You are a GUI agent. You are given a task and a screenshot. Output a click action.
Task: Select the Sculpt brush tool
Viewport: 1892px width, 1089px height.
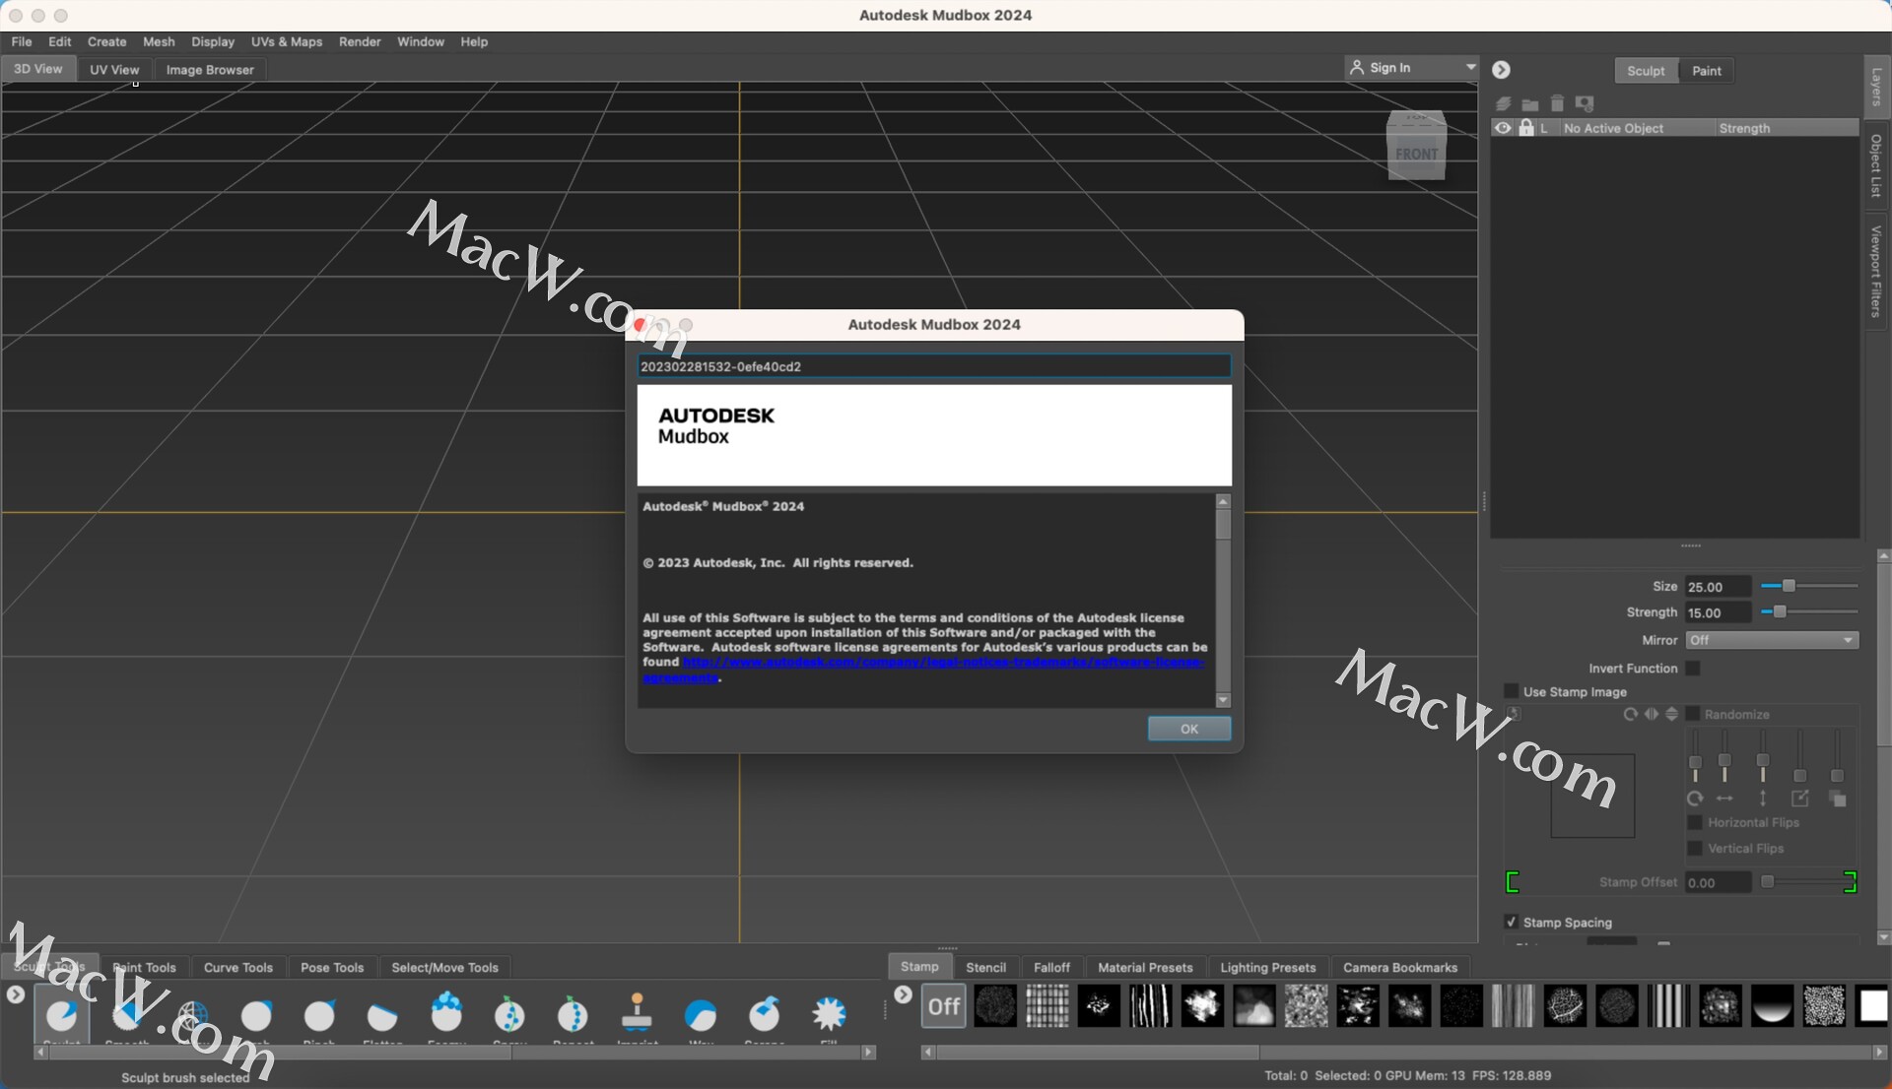tap(61, 1014)
